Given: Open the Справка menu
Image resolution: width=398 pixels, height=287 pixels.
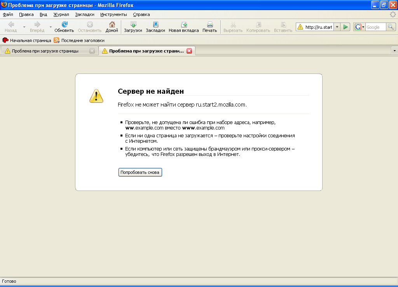Looking at the screenshot, I should point(141,14).
